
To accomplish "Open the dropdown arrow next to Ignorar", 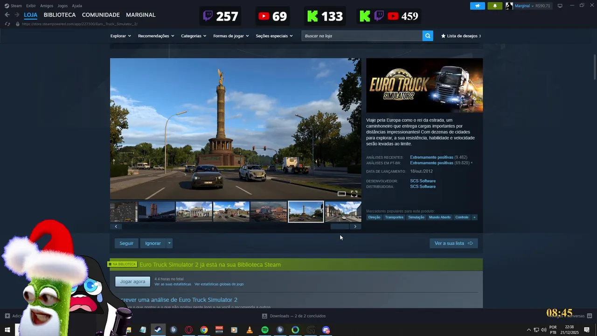I will pos(169,243).
